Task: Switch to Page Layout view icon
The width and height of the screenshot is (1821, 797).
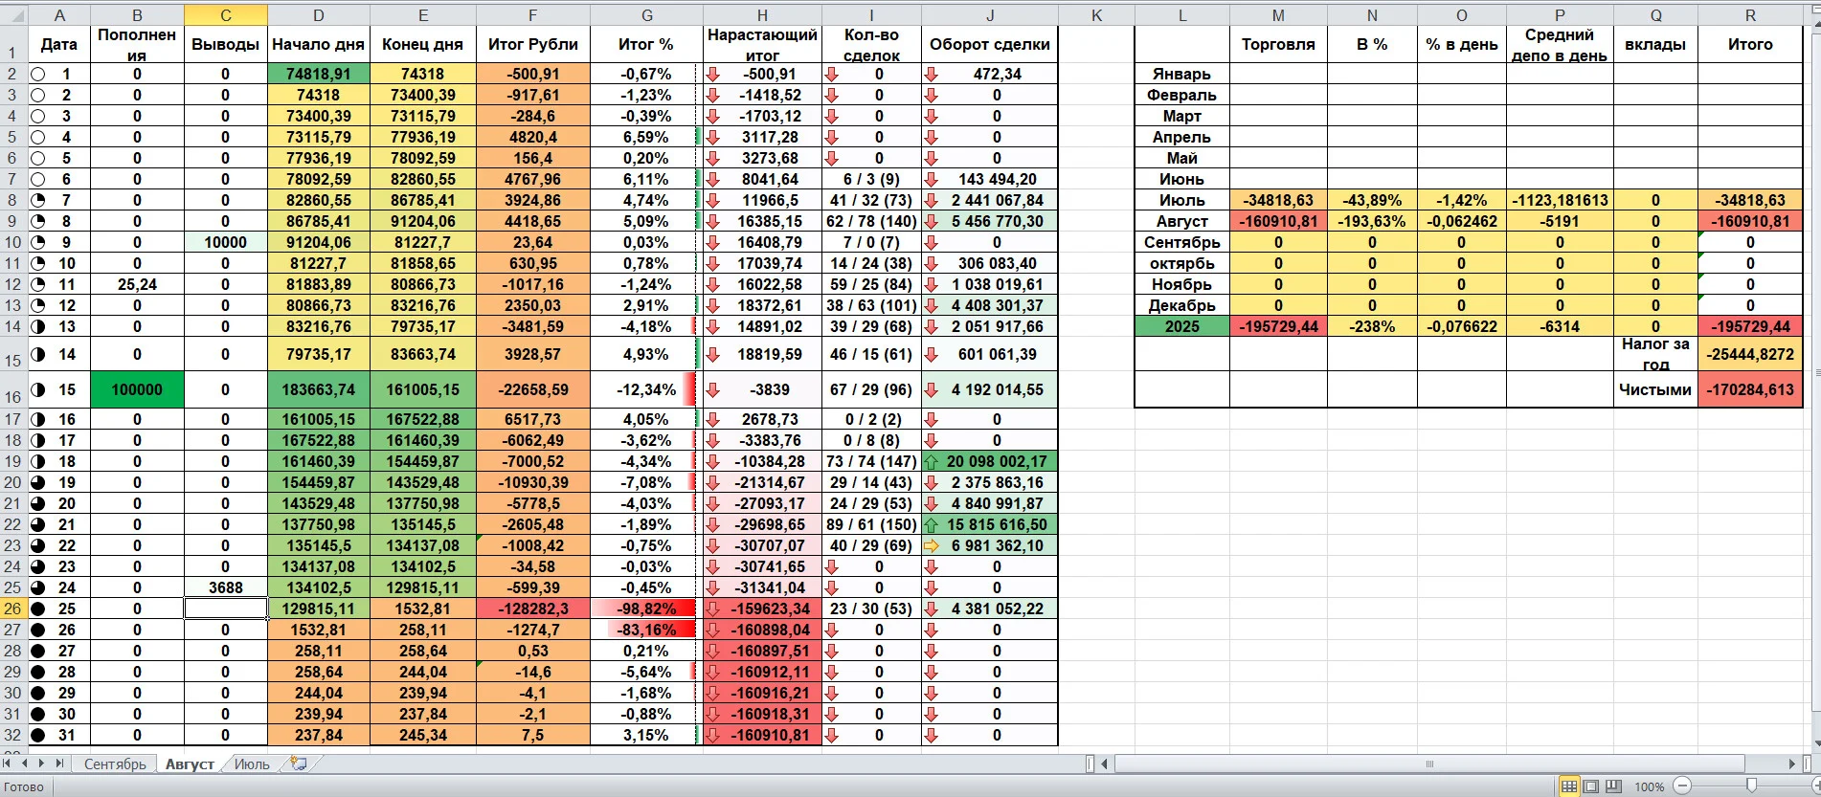Action: (x=1591, y=786)
